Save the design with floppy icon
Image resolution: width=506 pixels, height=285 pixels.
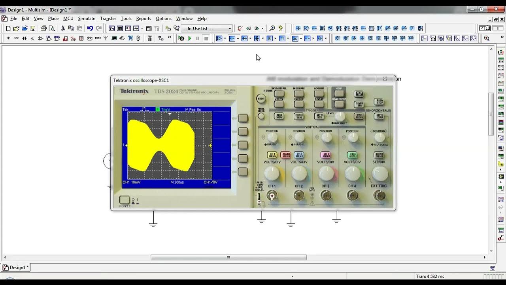point(33,28)
